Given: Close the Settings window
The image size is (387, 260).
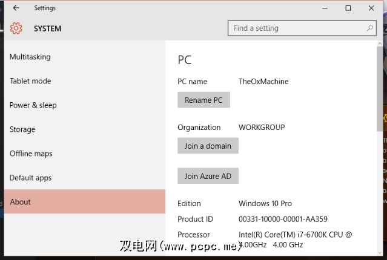Looking at the screenshot, I should tap(371, 8).
